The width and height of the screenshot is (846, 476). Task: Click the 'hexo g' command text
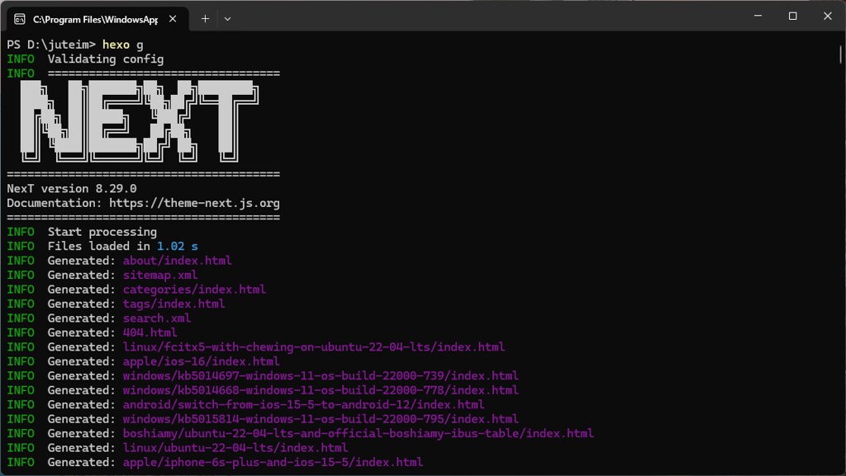coord(122,45)
